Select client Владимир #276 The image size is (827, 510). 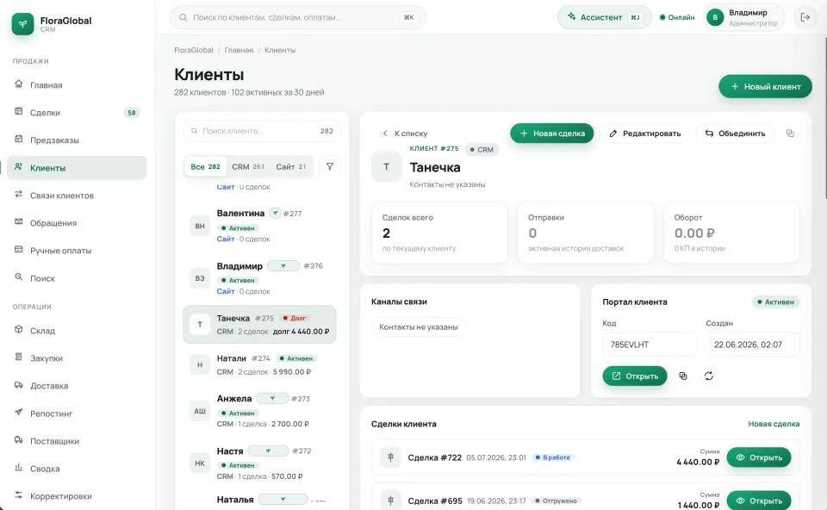click(x=259, y=278)
